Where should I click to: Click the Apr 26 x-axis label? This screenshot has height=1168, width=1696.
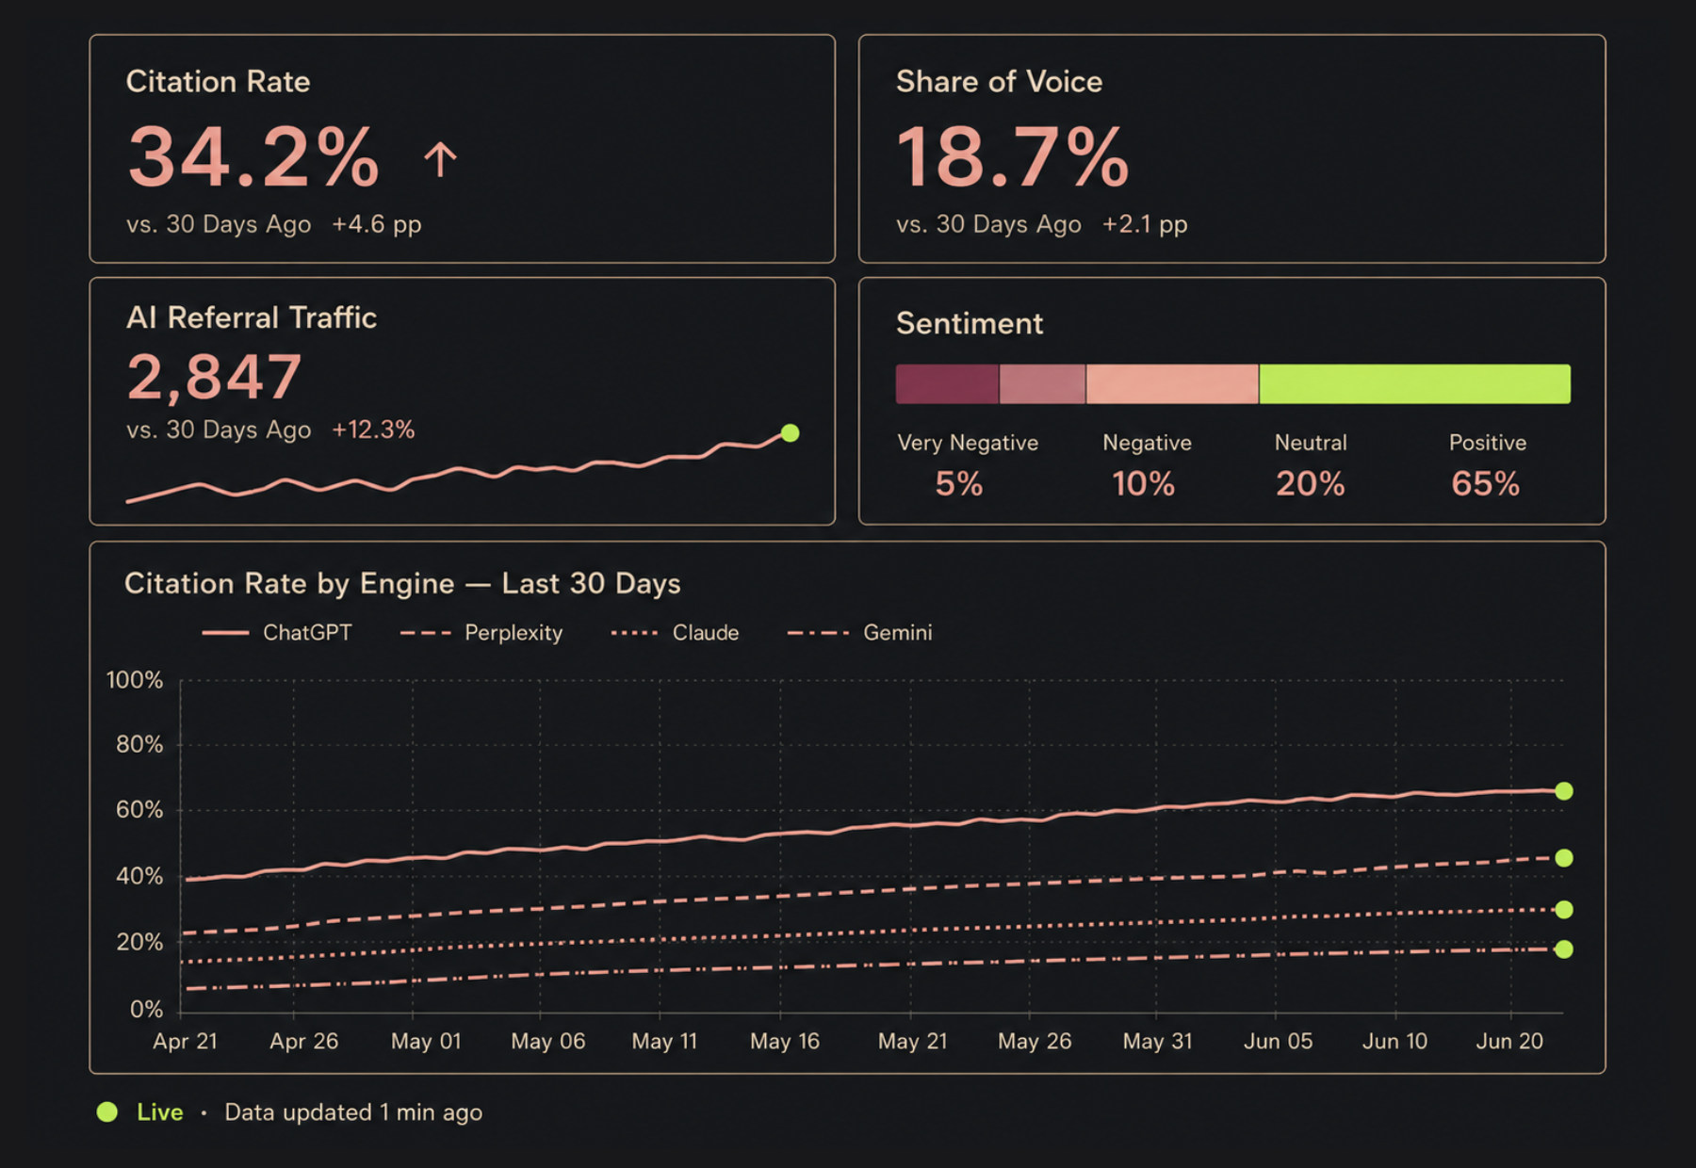[x=303, y=1042]
